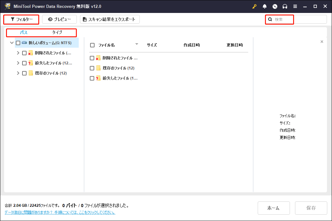Open the notification bell icon

[x=264, y=6]
